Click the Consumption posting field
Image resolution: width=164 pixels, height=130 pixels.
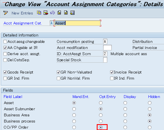pos(105,41)
